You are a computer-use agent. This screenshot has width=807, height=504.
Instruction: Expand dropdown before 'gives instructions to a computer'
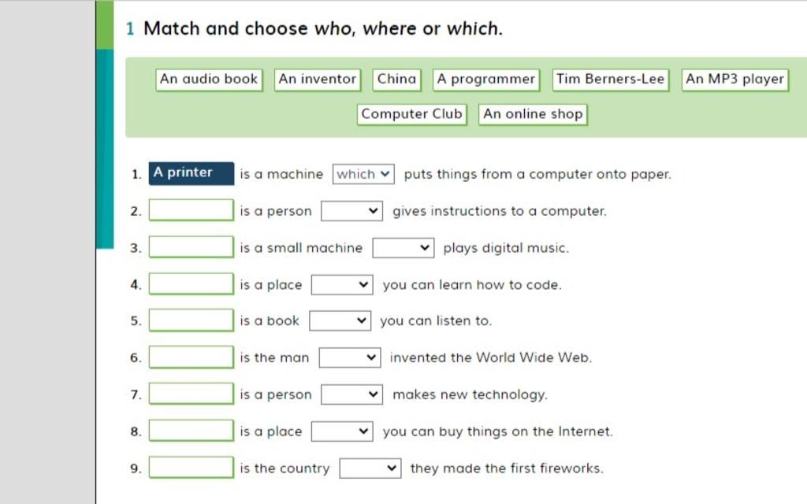tap(352, 211)
